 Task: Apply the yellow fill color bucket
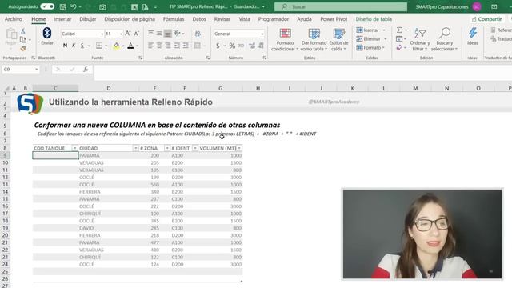pyautogui.click(x=116, y=46)
